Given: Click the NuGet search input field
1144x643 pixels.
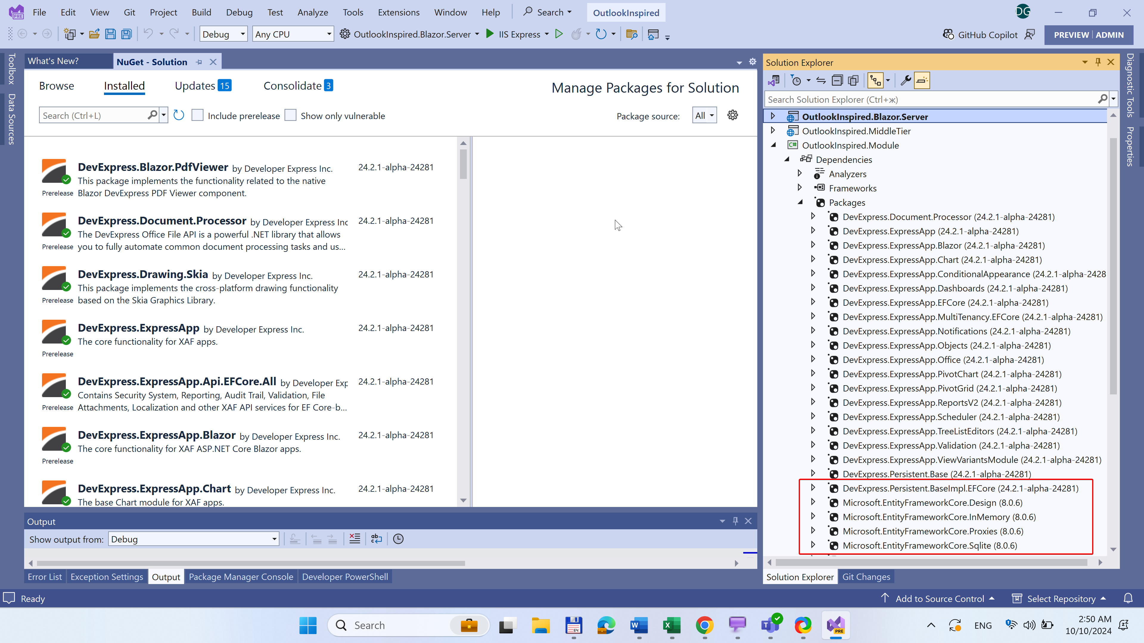Looking at the screenshot, I should pos(94,116).
